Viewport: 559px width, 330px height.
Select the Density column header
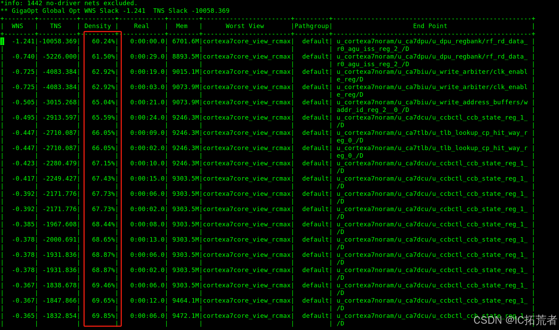click(98, 26)
